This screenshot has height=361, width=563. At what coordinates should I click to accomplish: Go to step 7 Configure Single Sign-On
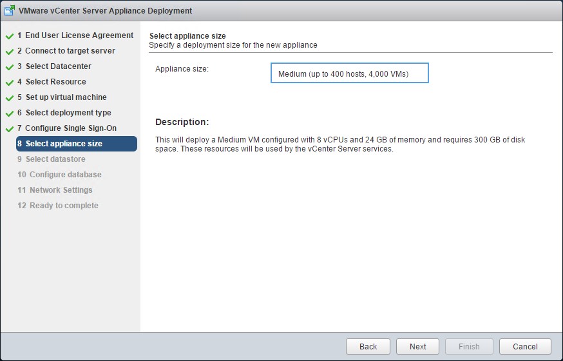(x=67, y=128)
